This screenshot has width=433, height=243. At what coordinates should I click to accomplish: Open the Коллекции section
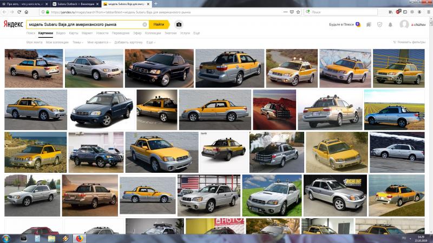[x=153, y=33]
